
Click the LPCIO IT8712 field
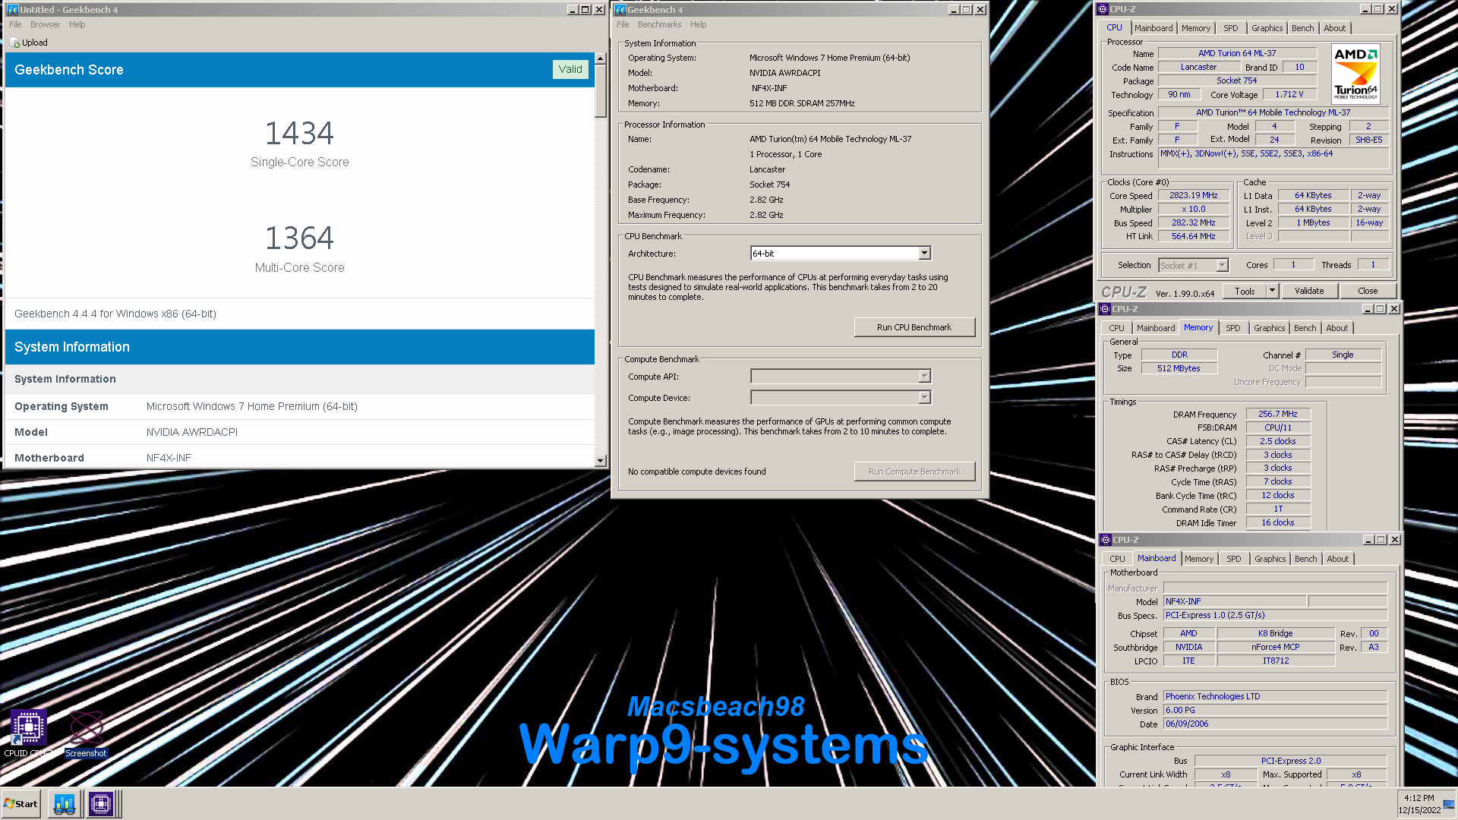pyautogui.click(x=1276, y=661)
